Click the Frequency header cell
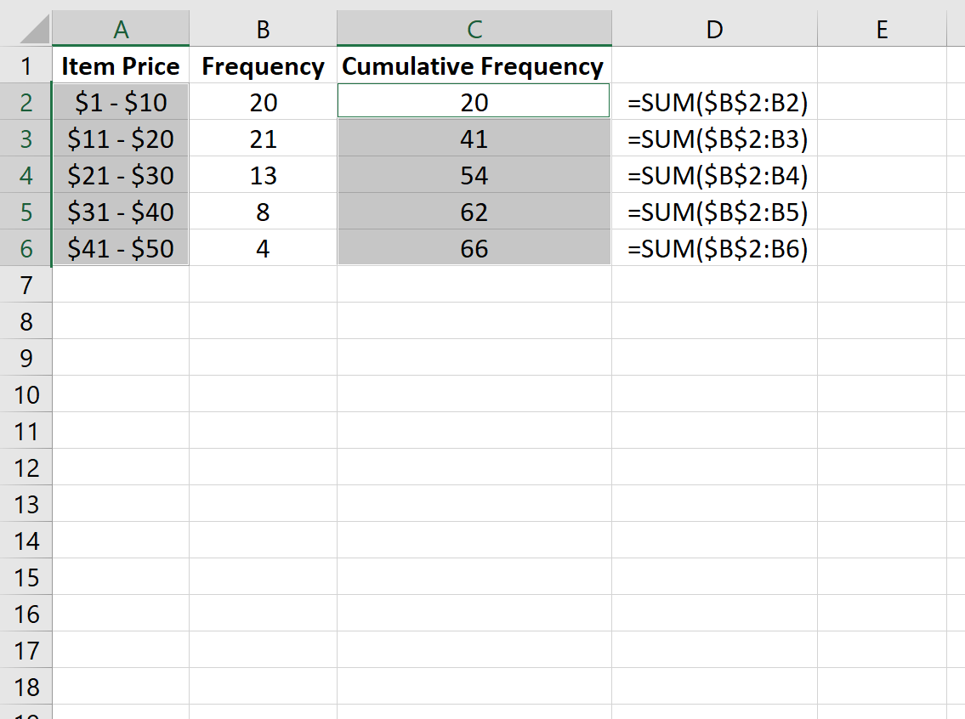Viewport: 965px width, 719px height. (x=263, y=66)
